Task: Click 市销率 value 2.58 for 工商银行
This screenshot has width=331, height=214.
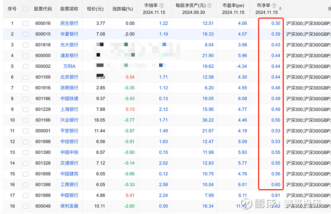Action: tap(163, 185)
